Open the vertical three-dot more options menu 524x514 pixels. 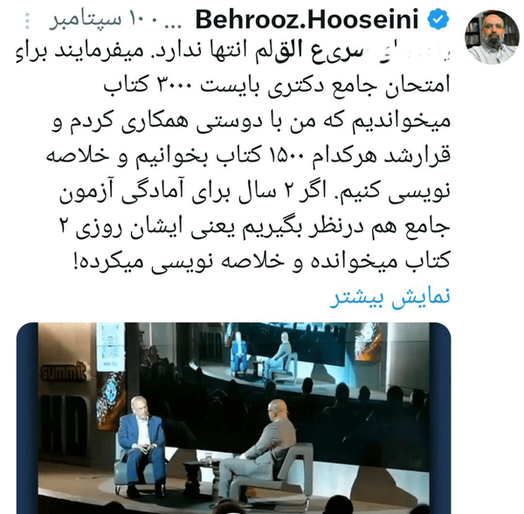27,21
